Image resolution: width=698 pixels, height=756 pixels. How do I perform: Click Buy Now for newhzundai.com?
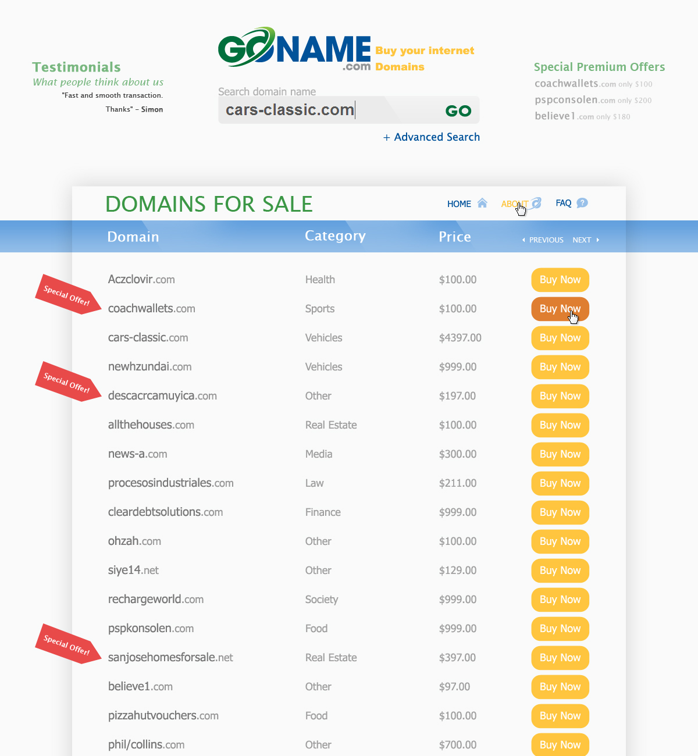[x=560, y=367]
